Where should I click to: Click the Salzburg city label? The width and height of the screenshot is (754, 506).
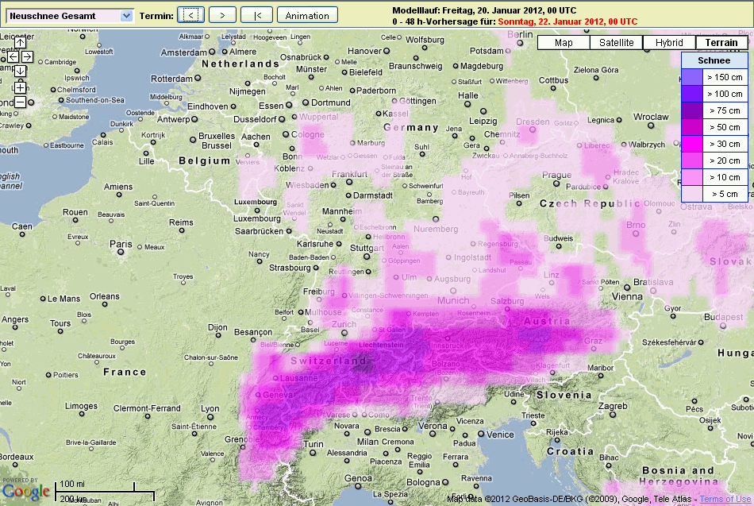click(x=507, y=301)
